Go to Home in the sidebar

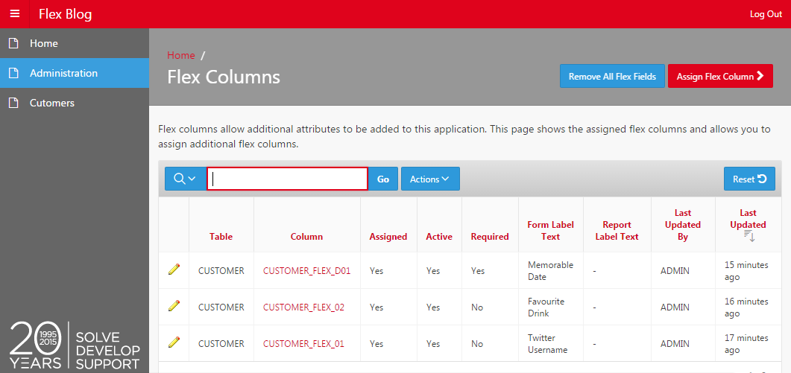(x=74, y=43)
